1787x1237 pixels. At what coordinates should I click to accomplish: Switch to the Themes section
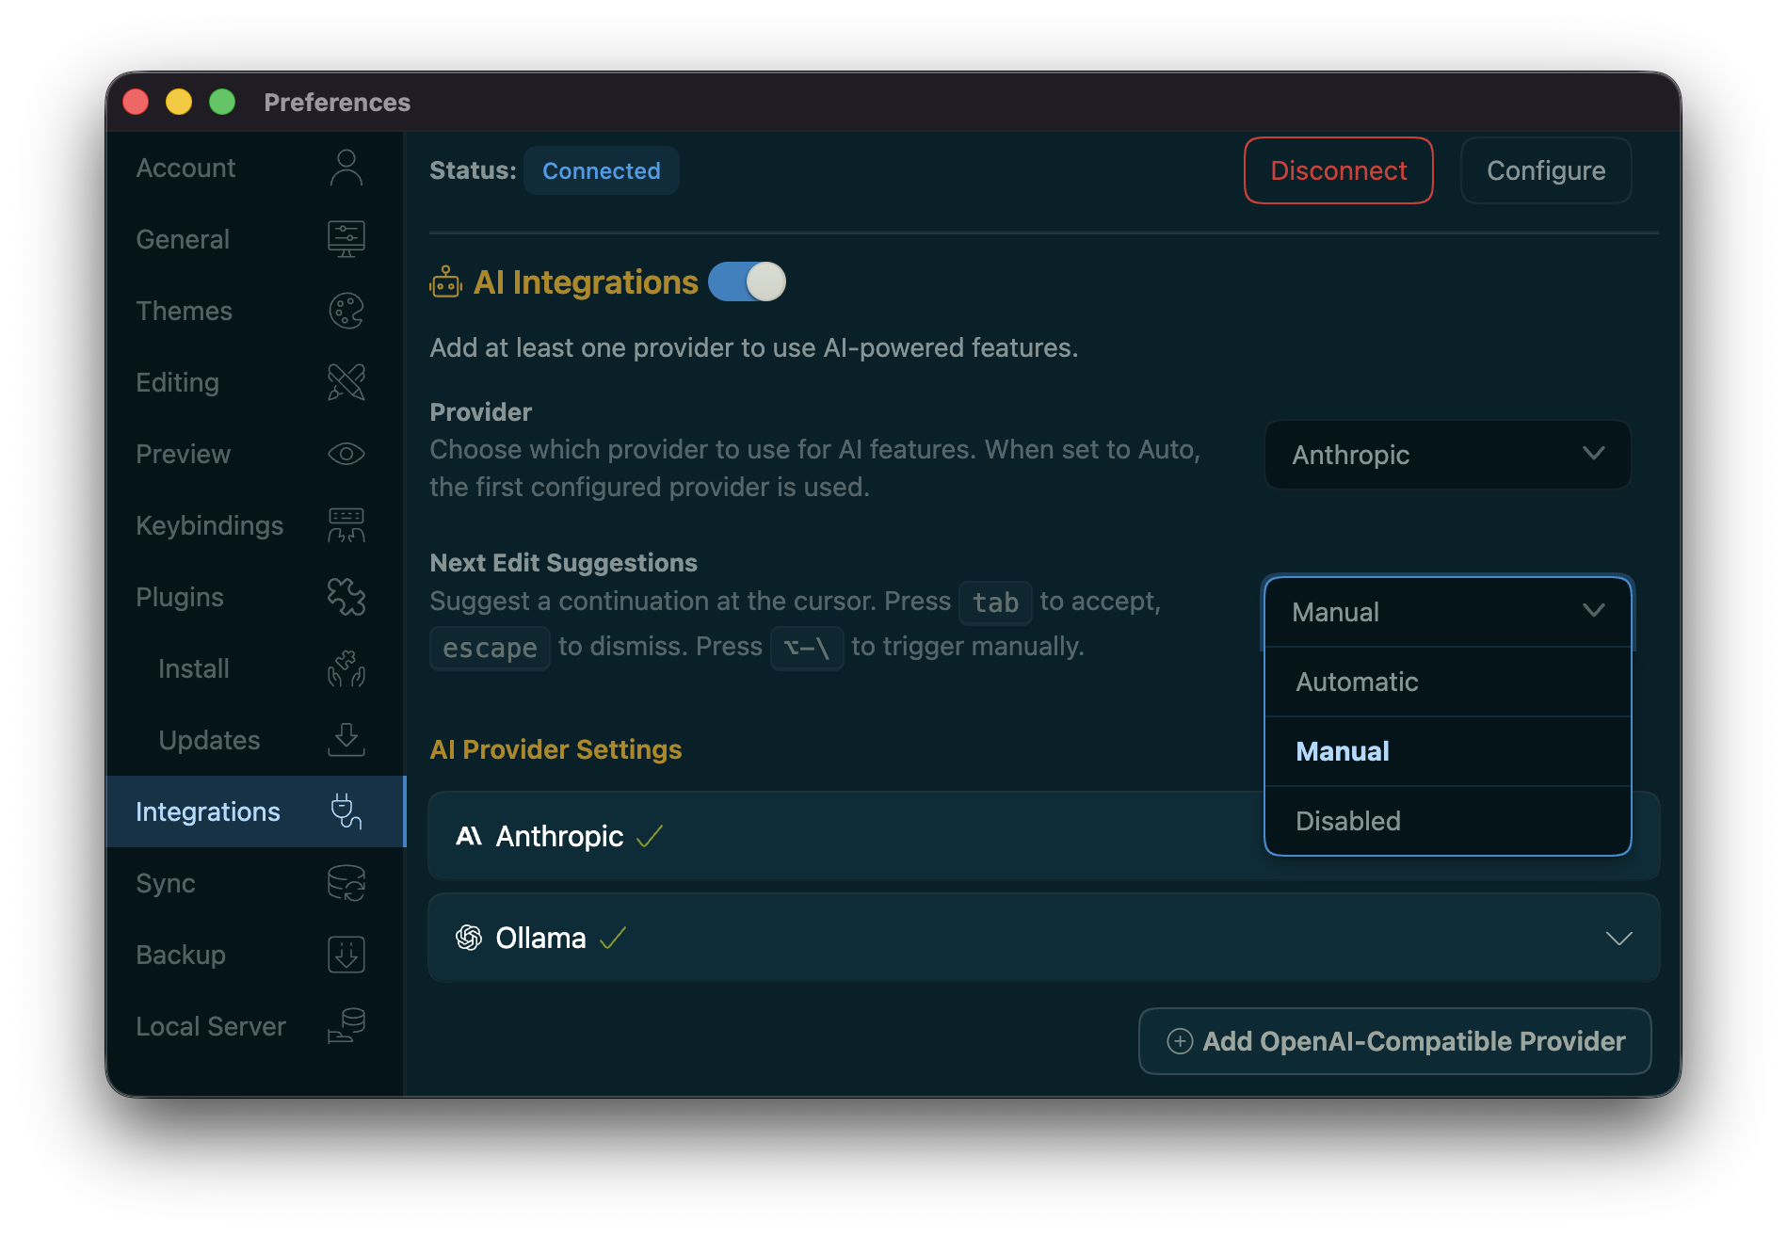coord(255,311)
